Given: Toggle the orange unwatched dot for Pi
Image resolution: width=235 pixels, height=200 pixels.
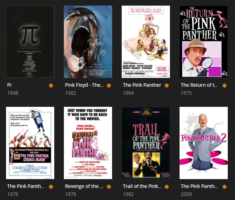Looking at the screenshot, I should click(51, 86).
